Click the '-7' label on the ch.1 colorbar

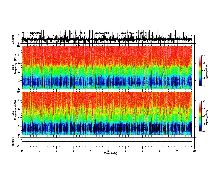click(x=204, y=86)
